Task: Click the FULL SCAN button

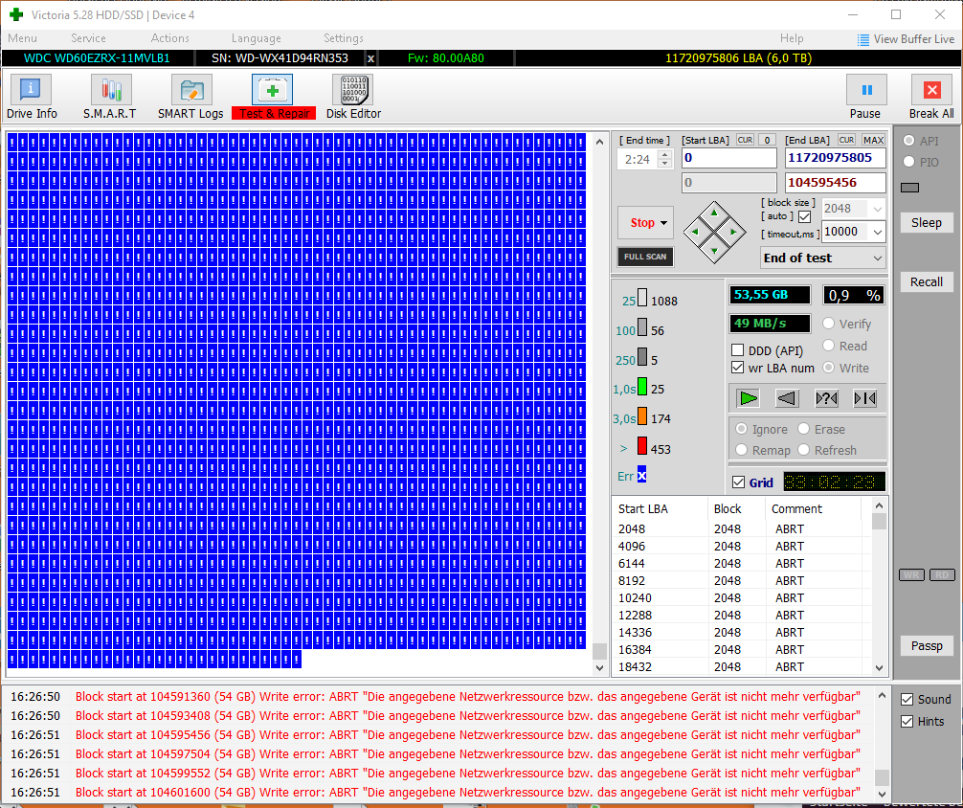Action: click(x=645, y=257)
